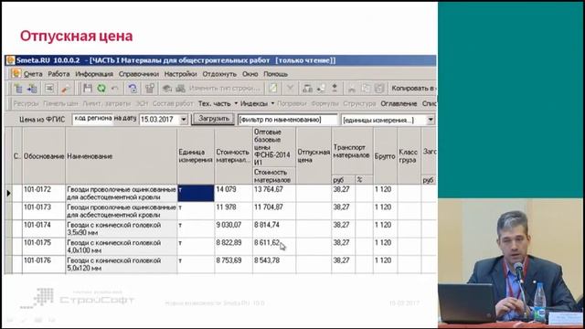
Task: Click the Брутто column header
Action: click(385, 156)
